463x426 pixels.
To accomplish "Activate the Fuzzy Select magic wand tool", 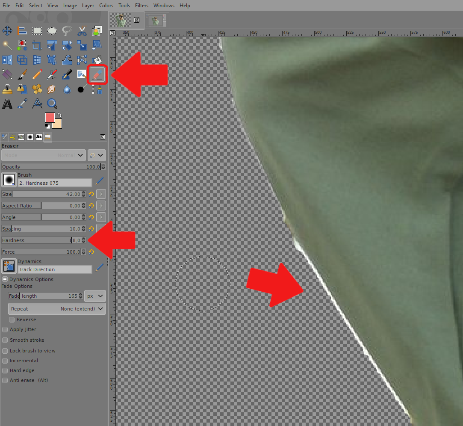I will coord(7,45).
